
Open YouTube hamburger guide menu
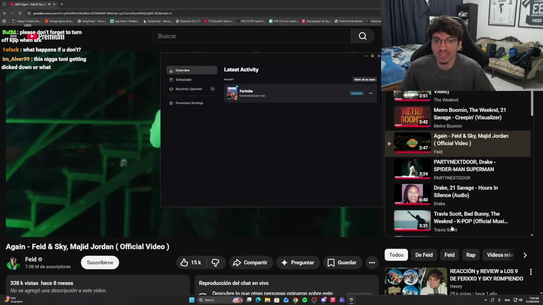pyautogui.click(x=13, y=37)
